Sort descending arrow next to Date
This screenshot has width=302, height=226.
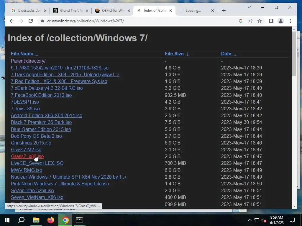(x=235, y=54)
